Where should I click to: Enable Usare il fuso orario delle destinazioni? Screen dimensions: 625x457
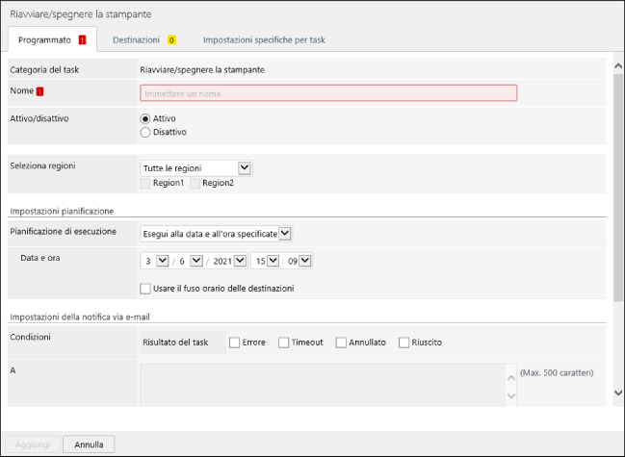coord(145,289)
